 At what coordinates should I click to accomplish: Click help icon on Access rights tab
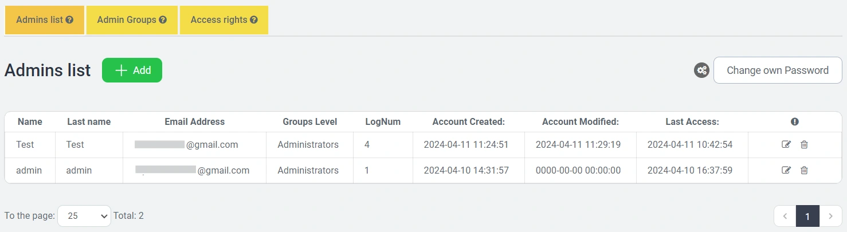pos(254,20)
